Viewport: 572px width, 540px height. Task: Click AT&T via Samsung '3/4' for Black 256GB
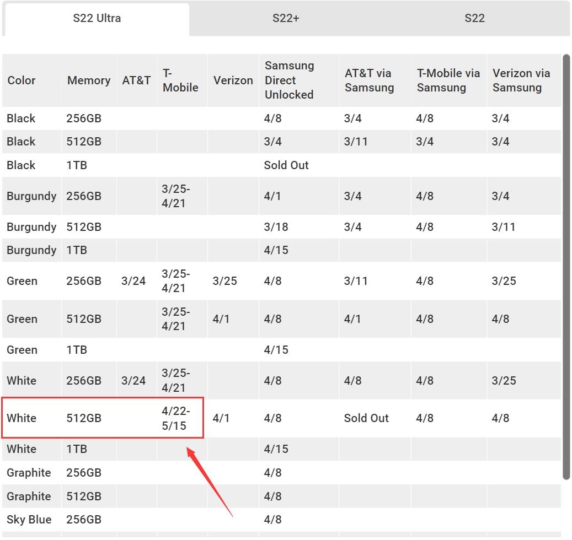point(353,118)
